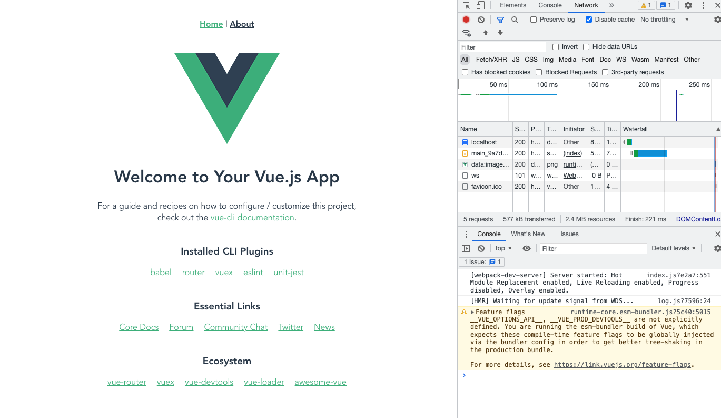This screenshot has width=721, height=418.
Task: Open network conditions (wifi gear) icon
Action: click(467, 33)
